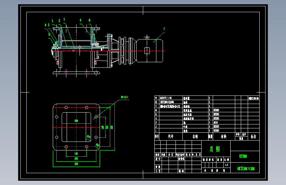The width and height of the screenshot is (286, 185).
Task: Click the inner square opening in the flange view
Action: [x=77, y=127]
